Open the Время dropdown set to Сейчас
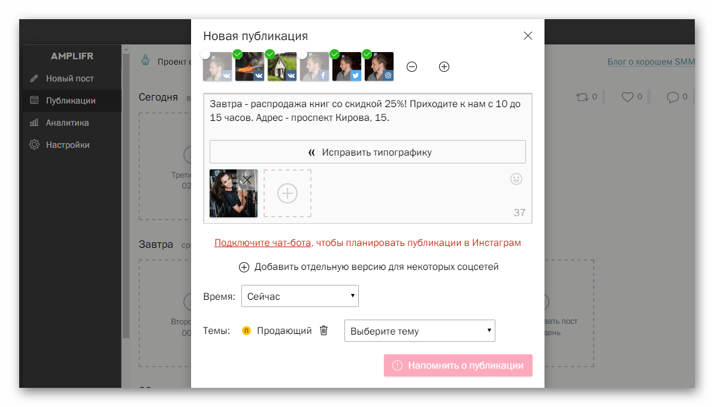This screenshot has width=714, height=407. [299, 296]
